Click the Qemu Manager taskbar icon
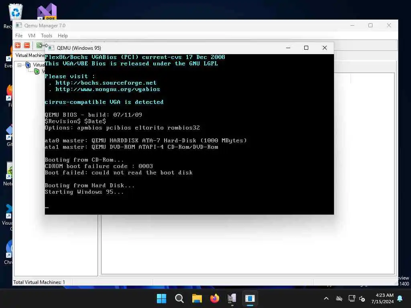Image resolution: width=411 pixels, height=308 pixels. pyautogui.click(x=232, y=298)
